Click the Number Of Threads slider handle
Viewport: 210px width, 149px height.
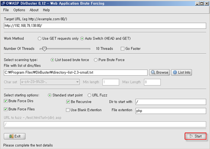tap(44, 49)
